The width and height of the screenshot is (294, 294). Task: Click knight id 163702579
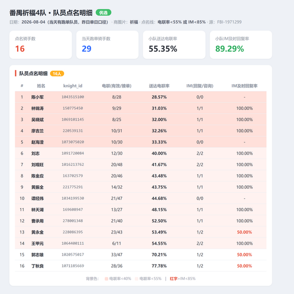(73, 176)
